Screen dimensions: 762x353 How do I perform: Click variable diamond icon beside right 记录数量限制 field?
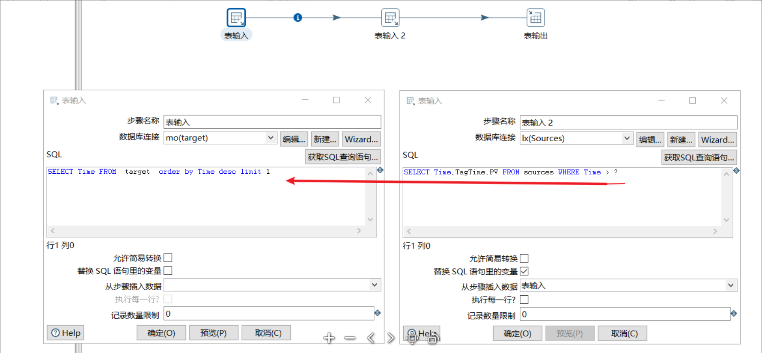coord(733,314)
